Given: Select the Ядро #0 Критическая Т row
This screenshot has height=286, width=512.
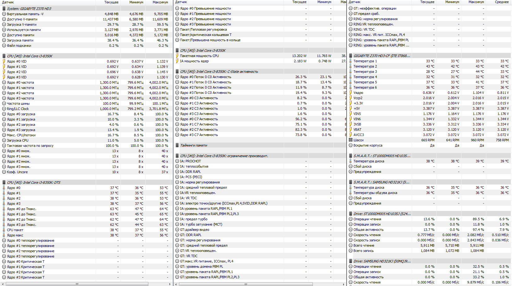Looking at the screenshot, I should [86, 262].
